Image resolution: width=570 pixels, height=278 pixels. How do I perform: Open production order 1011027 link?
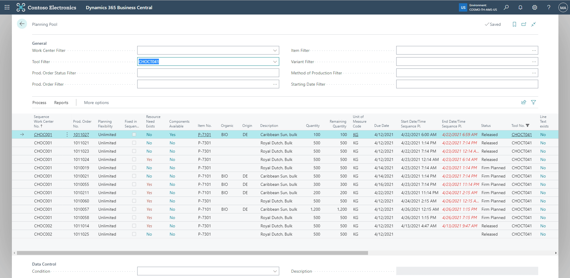[81, 135]
